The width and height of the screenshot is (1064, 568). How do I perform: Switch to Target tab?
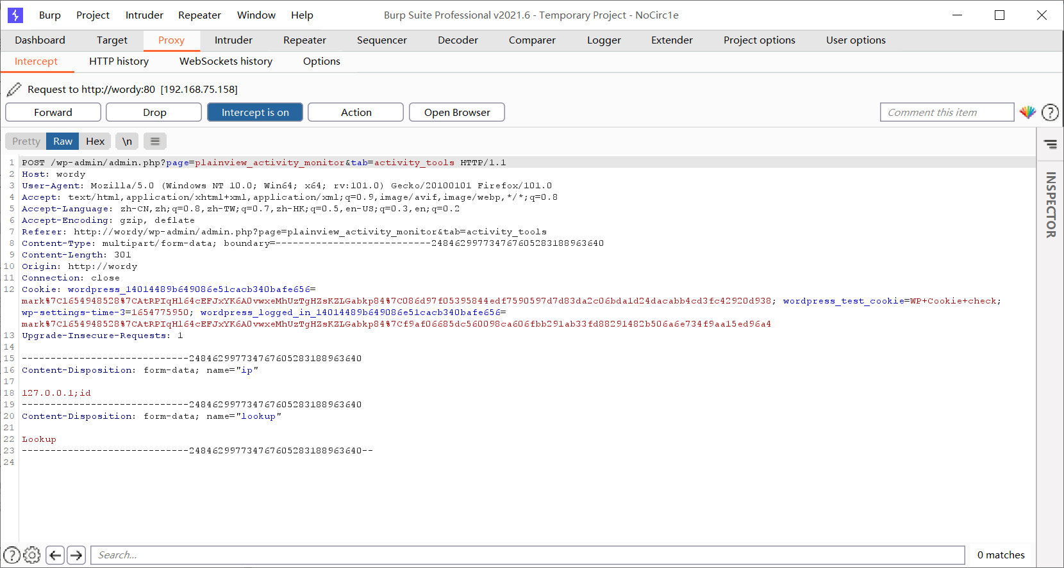(x=112, y=40)
